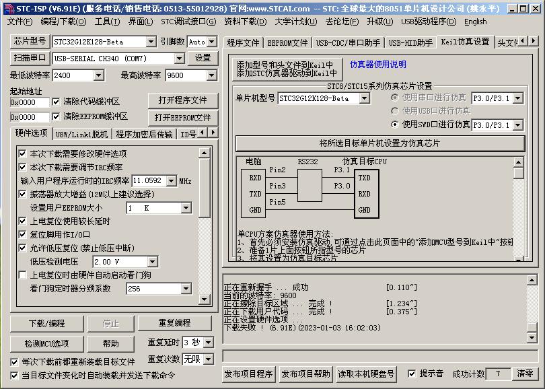Screen dimensions: 545x389
Task: Toggle 振荡器放大增益 checkbox
Action: pos(22,194)
